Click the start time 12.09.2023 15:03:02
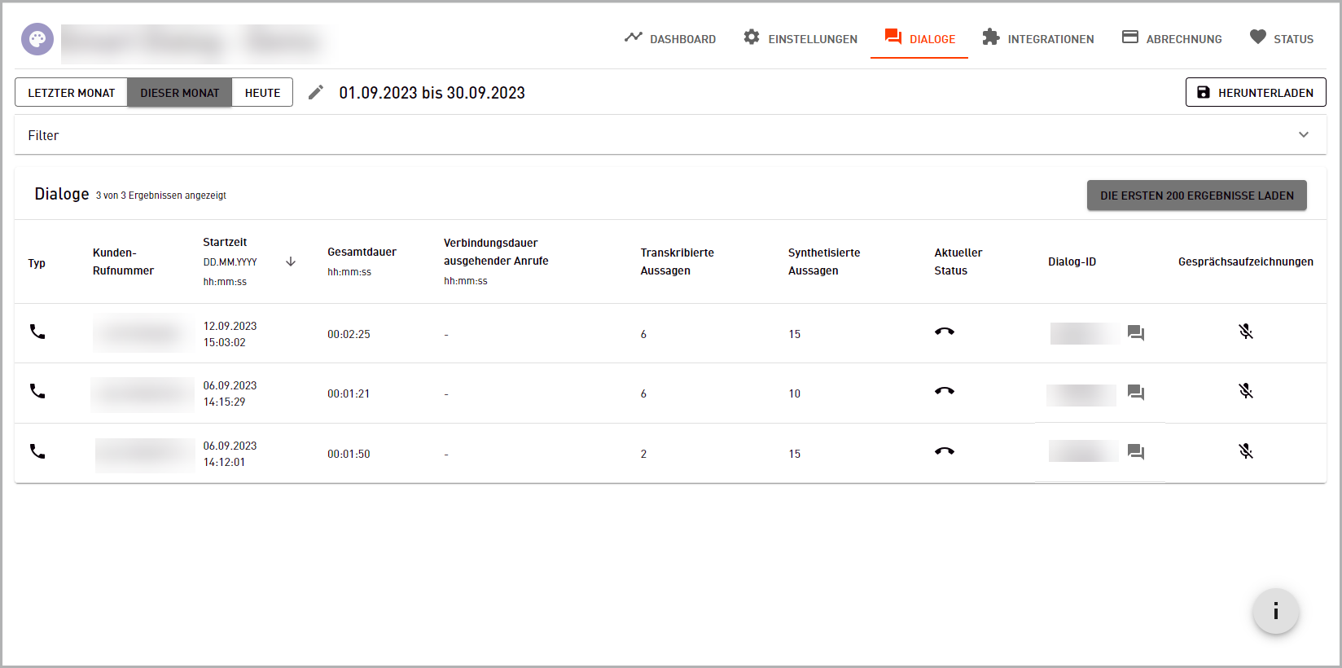1342x668 pixels. (x=230, y=334)
